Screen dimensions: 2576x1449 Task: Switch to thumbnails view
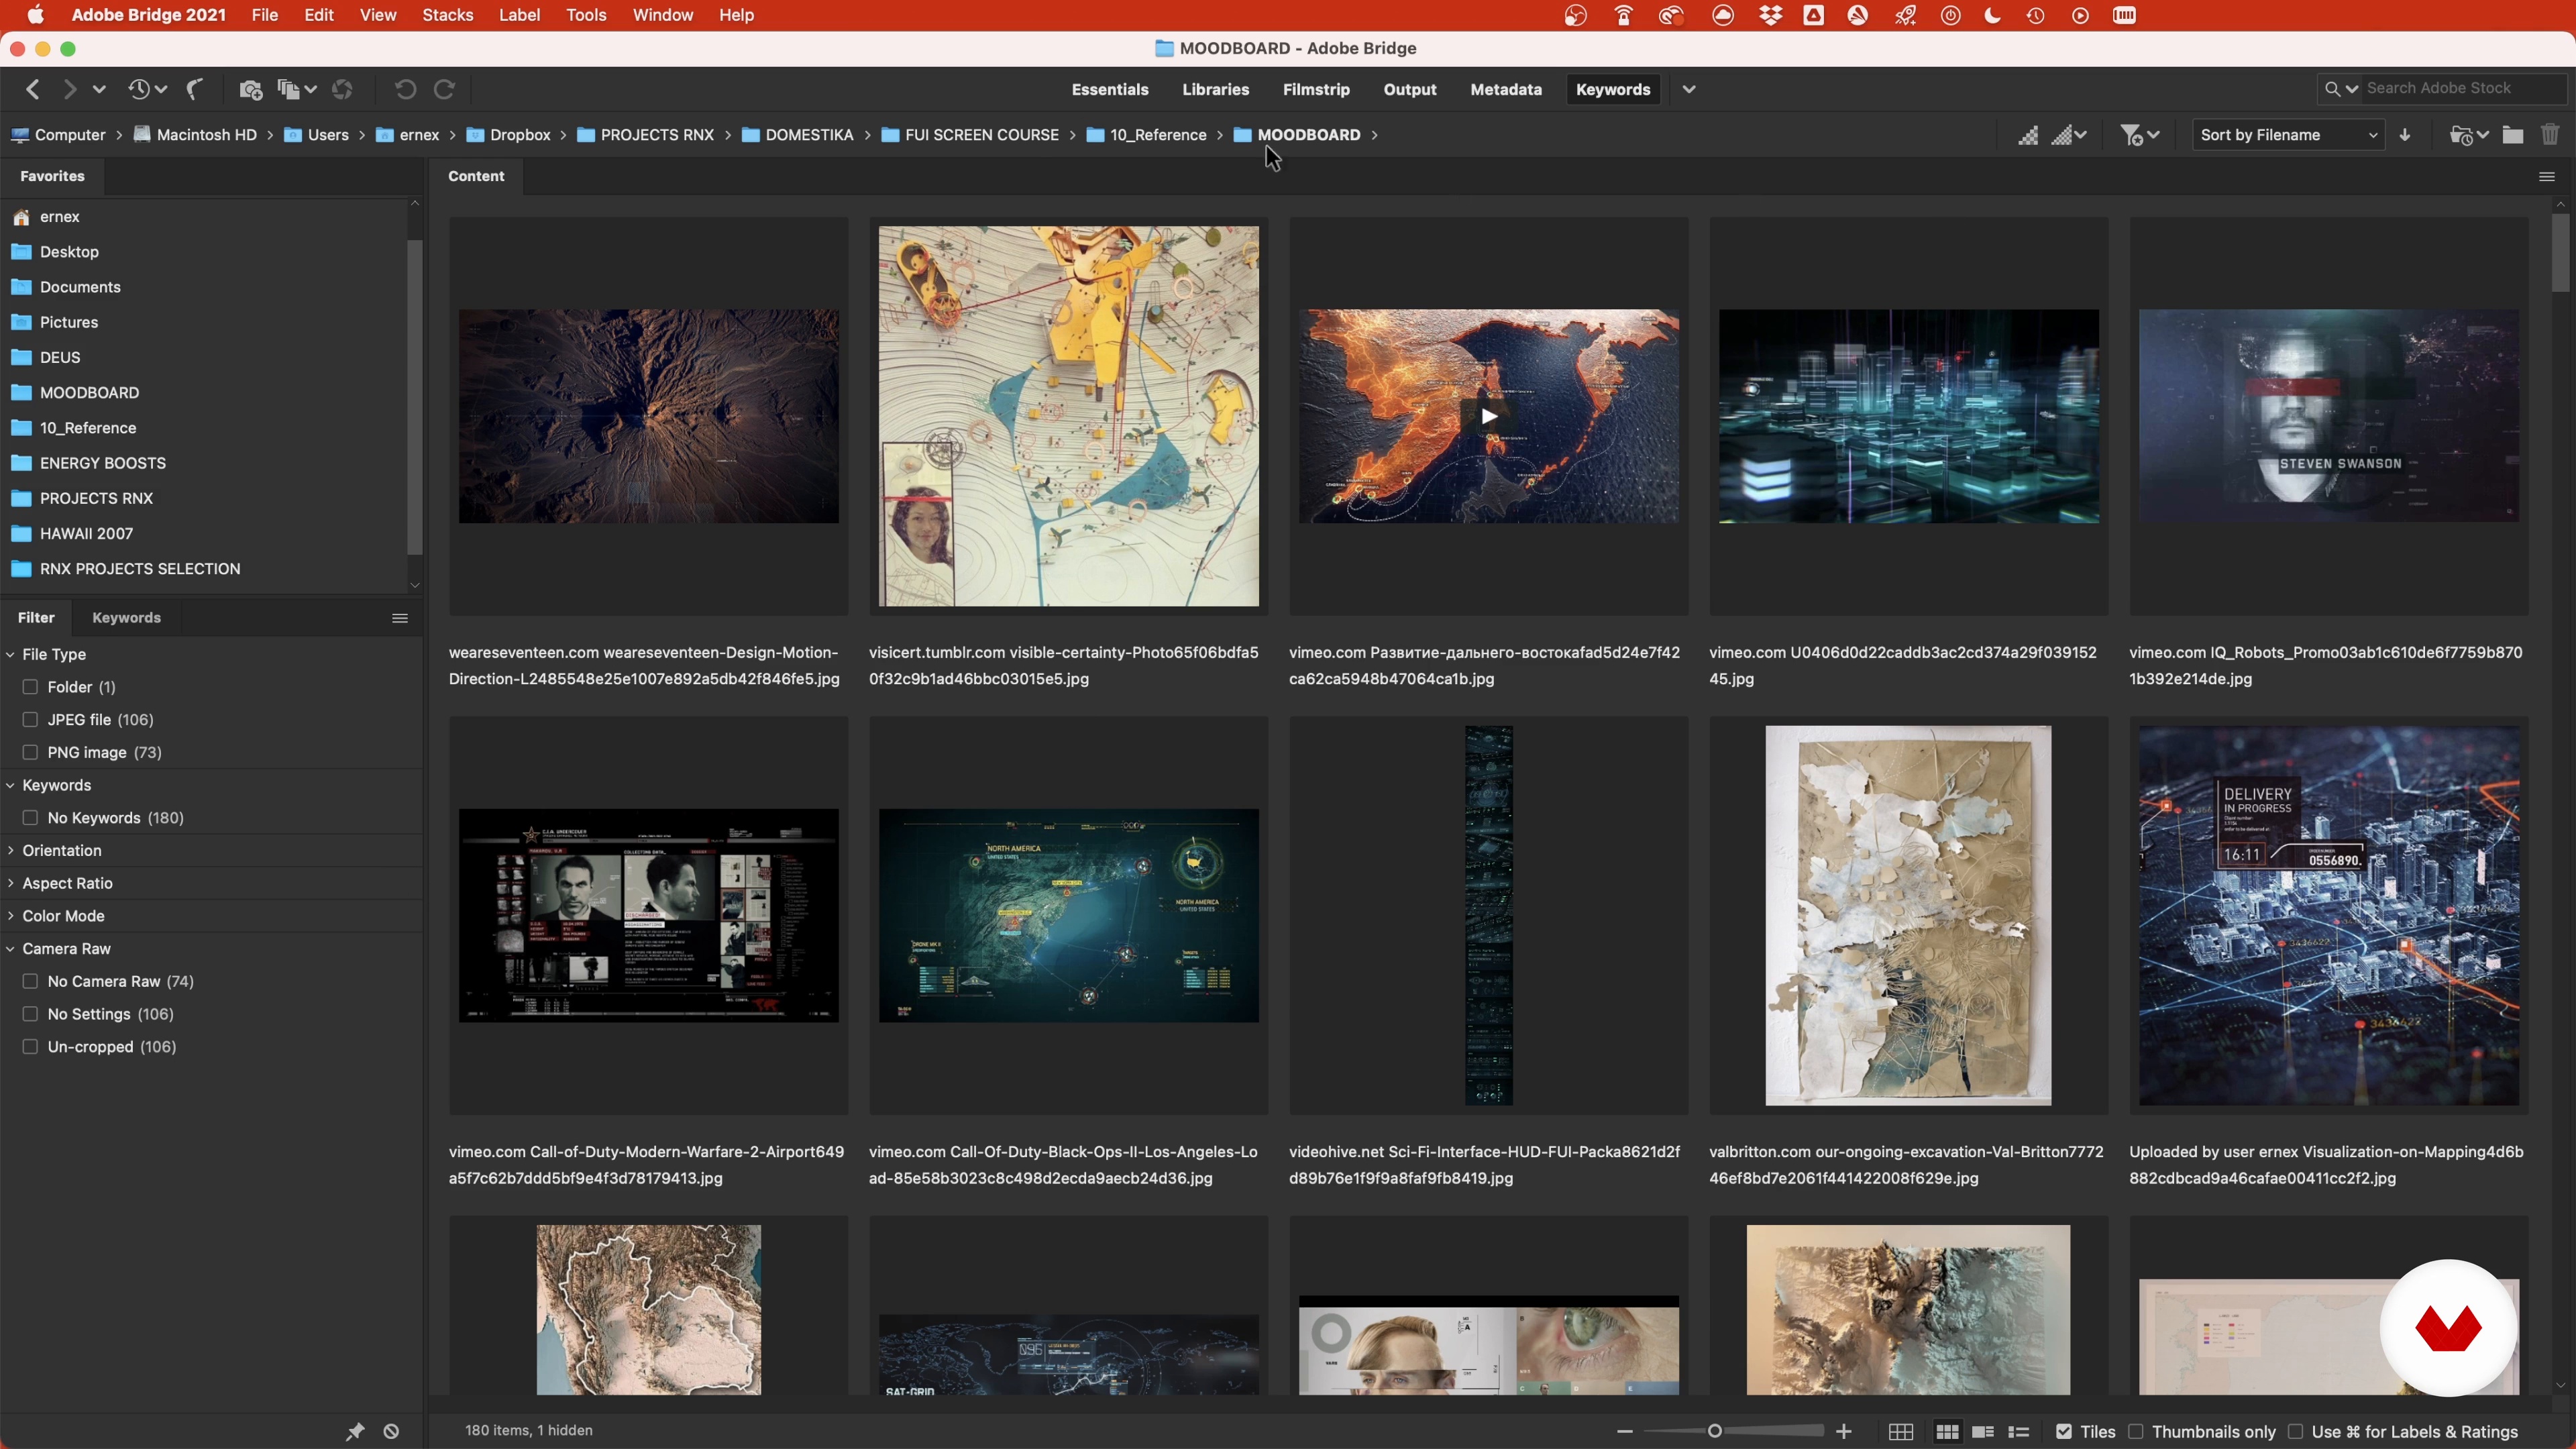pos(1947,1432)
